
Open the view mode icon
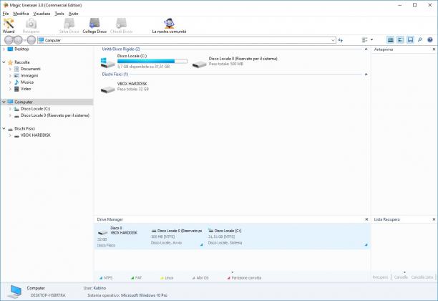tap(364, 40)
